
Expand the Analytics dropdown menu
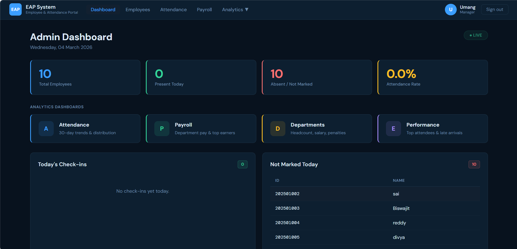(x=235, y=9)
